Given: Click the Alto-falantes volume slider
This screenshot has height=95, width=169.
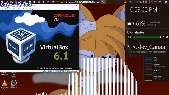Looking at the screenshot, I should (147, 37).
